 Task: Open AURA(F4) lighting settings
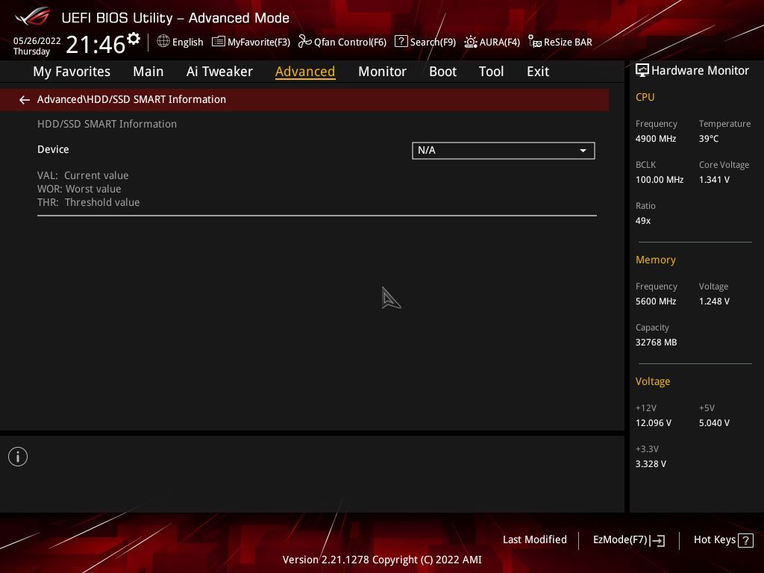pos(492,42)
